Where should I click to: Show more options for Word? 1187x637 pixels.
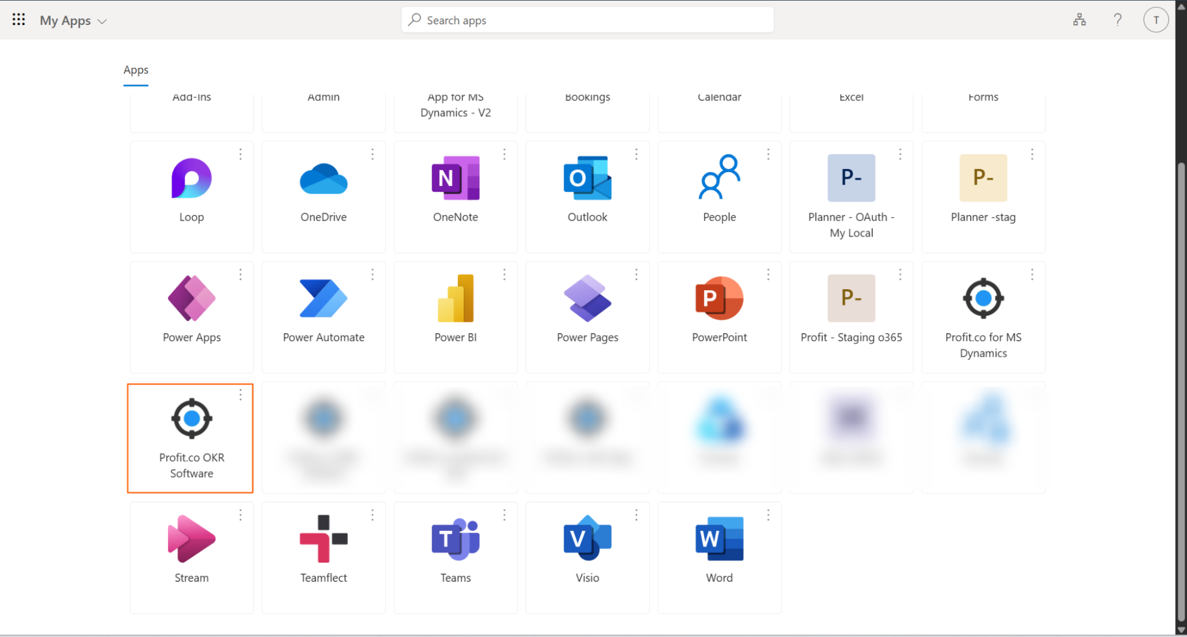[x=768, y=515]
